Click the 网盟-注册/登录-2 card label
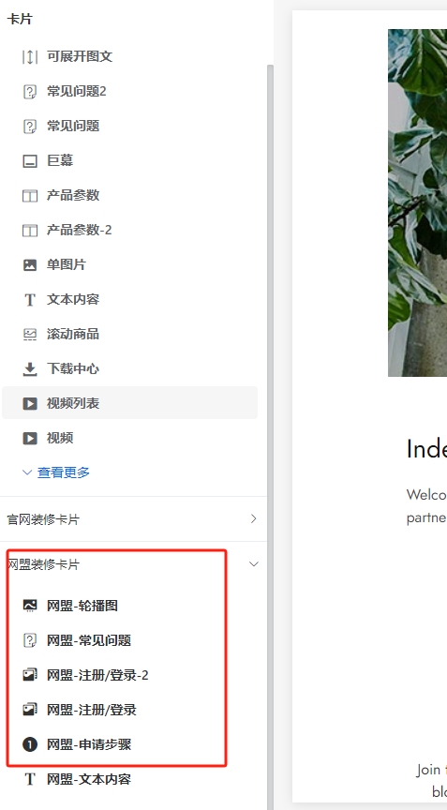 click(x=97, y=675)
